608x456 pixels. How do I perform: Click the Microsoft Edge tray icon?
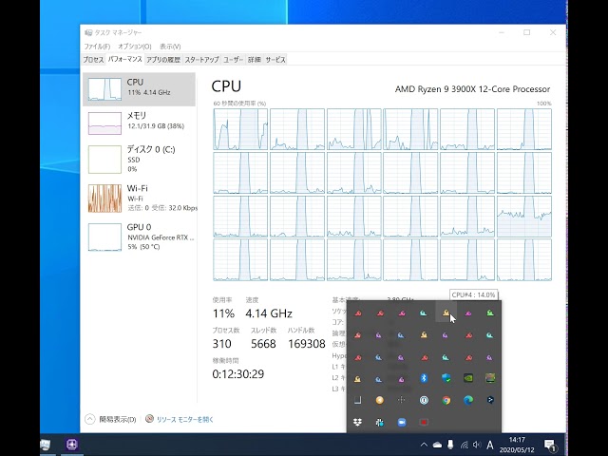point(468,400)
